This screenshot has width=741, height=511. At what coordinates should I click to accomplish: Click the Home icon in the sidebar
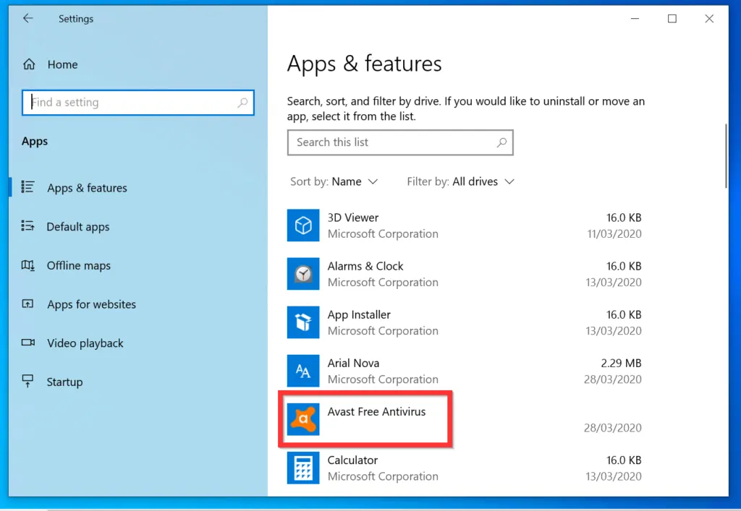click(29, 64)
